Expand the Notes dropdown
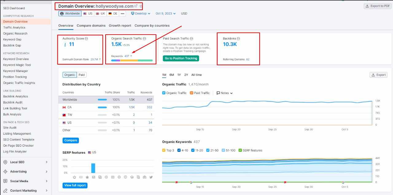 (x=225, y=93)
